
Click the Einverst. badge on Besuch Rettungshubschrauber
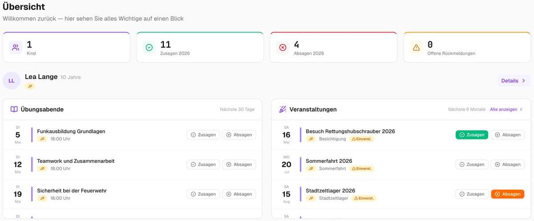point(361,139)
